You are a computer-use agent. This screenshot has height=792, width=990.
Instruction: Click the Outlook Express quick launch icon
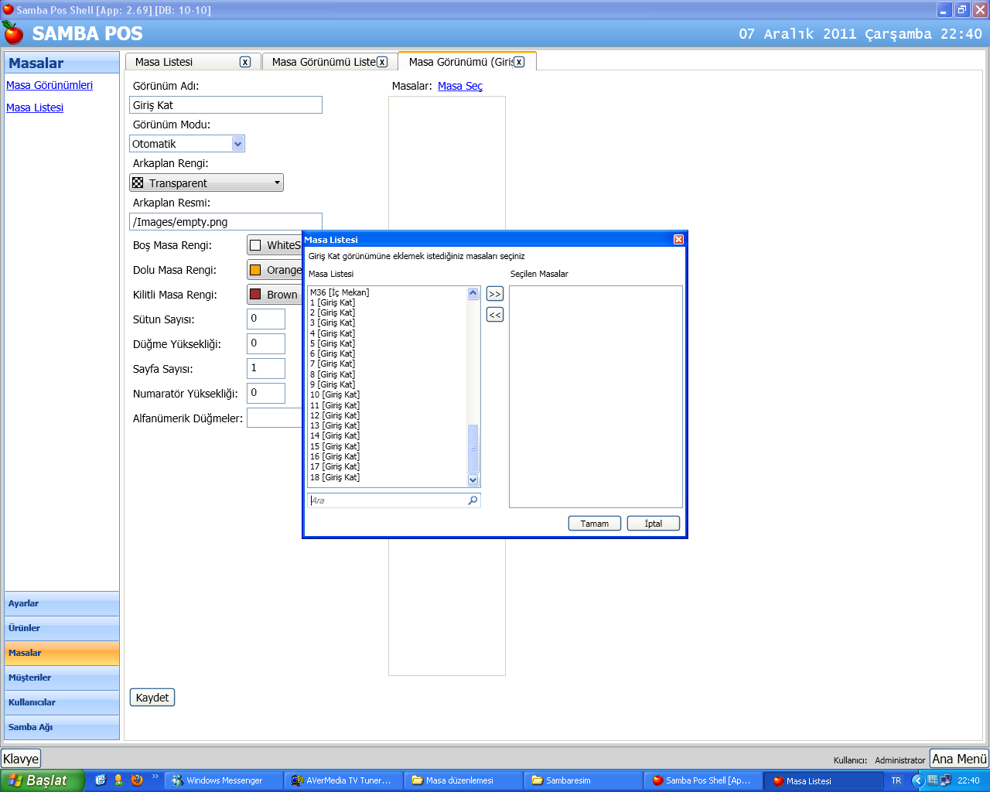click(x=101, y=780)
